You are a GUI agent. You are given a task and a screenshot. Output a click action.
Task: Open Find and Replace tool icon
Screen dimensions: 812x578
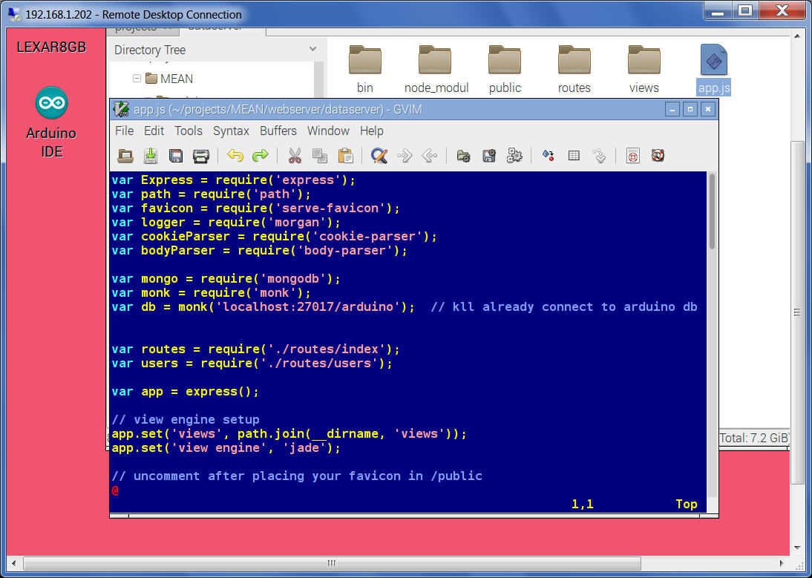379,156
